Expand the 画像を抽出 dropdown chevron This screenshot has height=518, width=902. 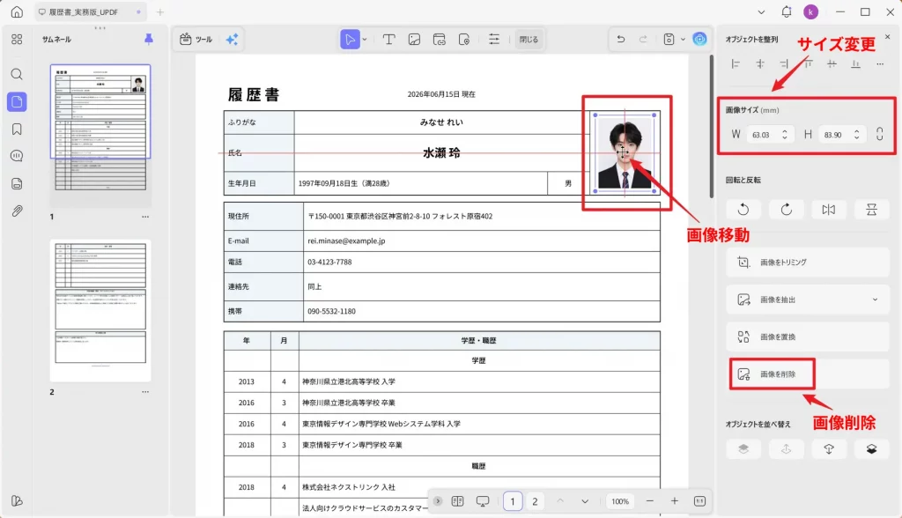(x=875, y=300)
